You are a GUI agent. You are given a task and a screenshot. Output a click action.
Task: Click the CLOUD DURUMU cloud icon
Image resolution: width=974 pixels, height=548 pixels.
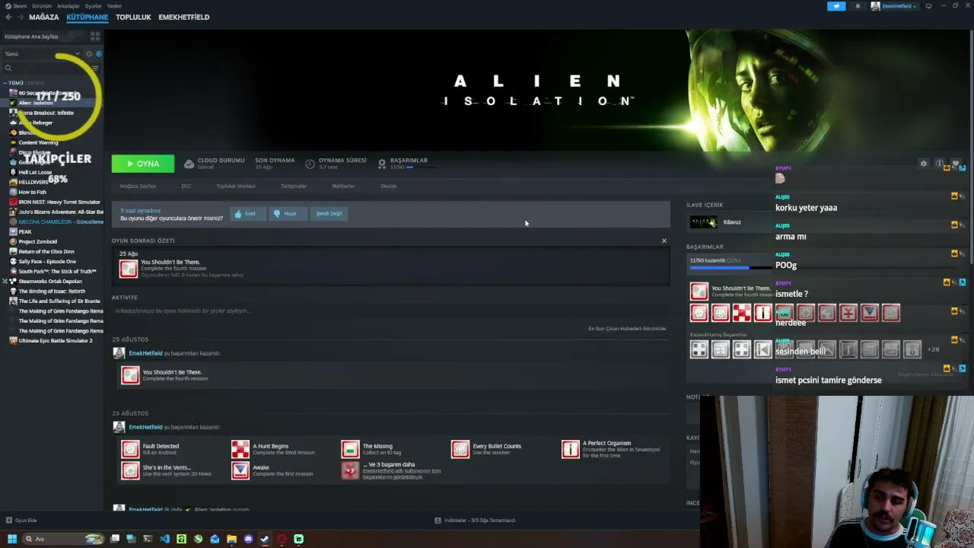click(189, 163)
